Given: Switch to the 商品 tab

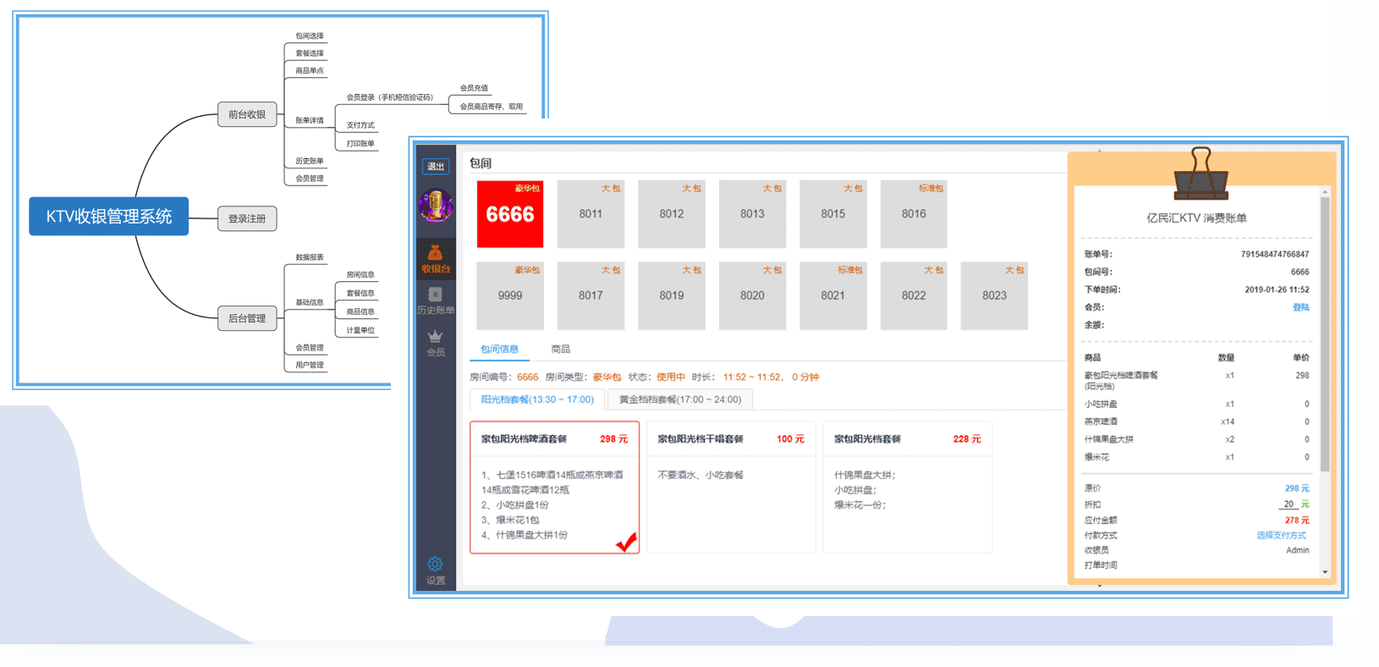Looking at the screenshot, I should click(560, 349).
